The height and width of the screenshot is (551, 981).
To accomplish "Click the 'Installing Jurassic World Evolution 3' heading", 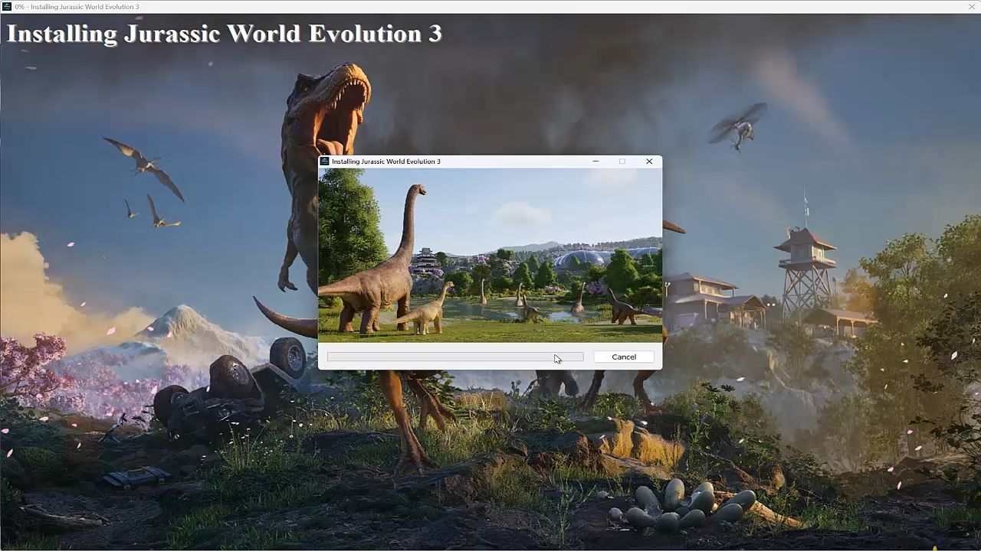I will pos(225,34).
